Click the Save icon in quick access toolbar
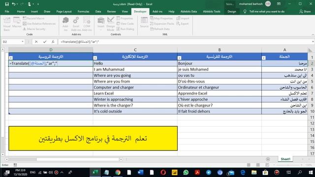Image resolution: width=315 pixels, height=177 pixels. 6,4
